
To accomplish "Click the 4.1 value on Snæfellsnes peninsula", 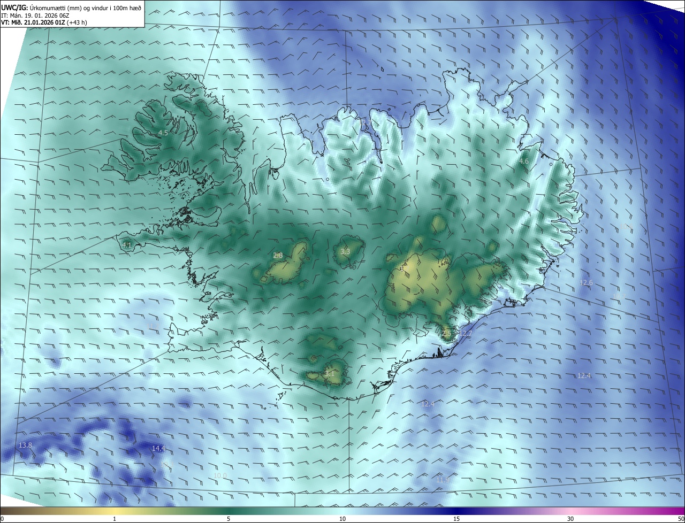I will tap(127, 245).
